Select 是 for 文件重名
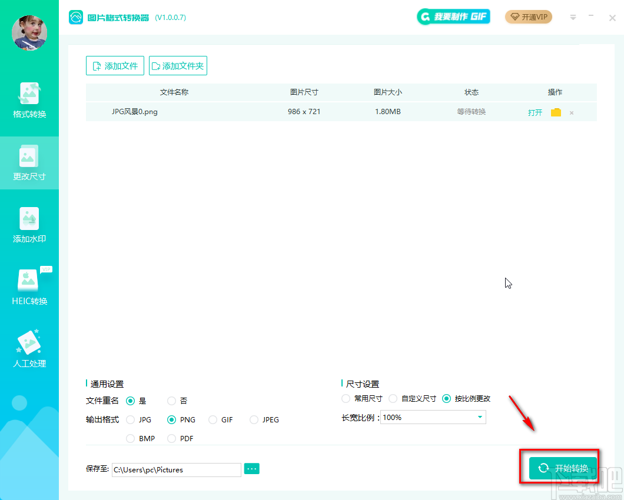Image resolution: width=624 pixels, height=500 pixels. [130, 401]
